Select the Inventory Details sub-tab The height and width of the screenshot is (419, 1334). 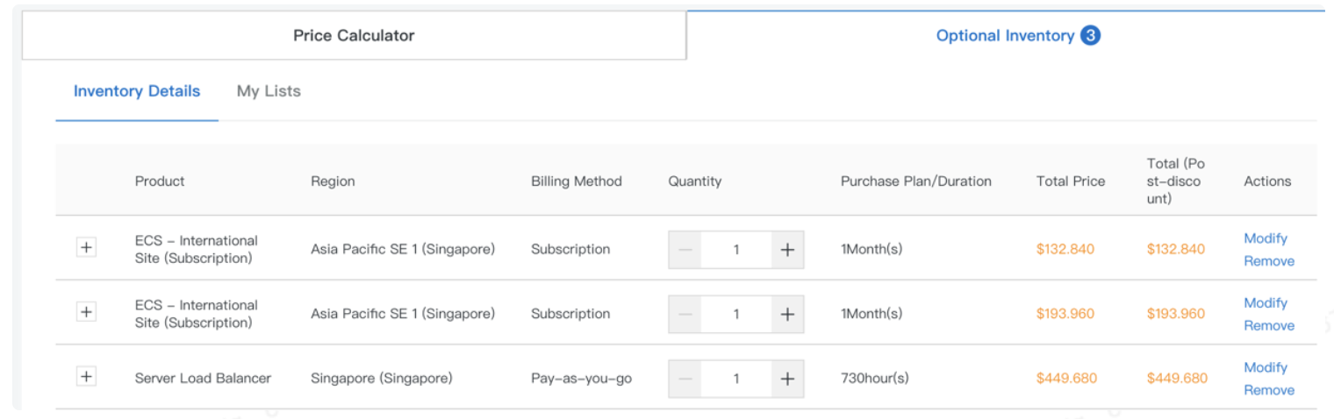137,91
